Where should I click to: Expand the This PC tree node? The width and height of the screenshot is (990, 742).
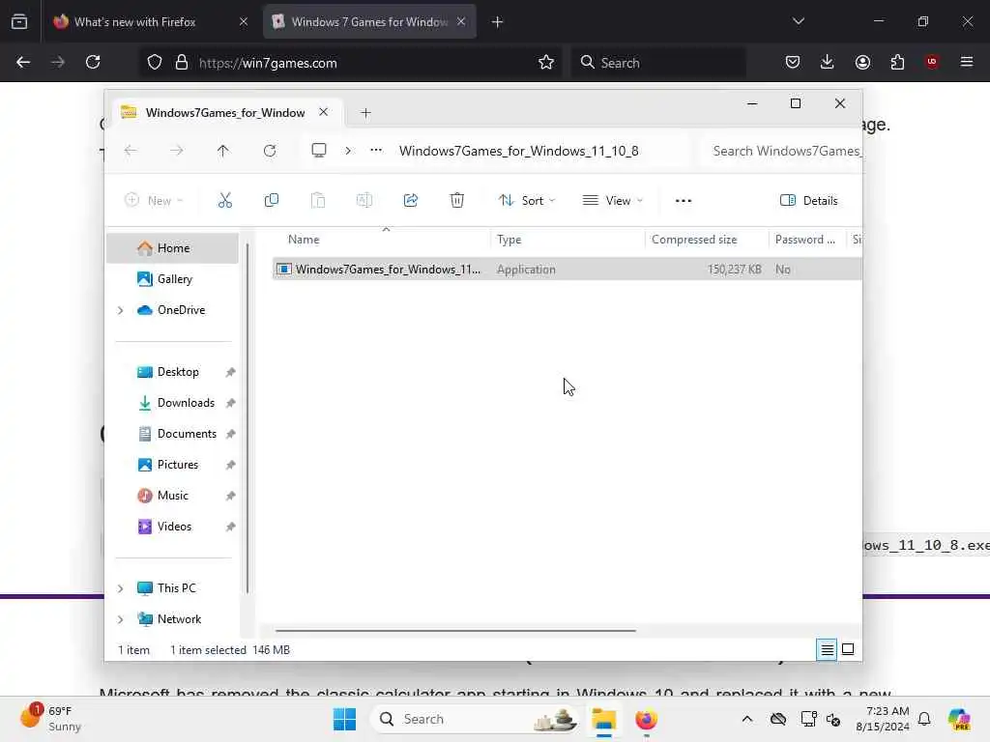point(121,588)
